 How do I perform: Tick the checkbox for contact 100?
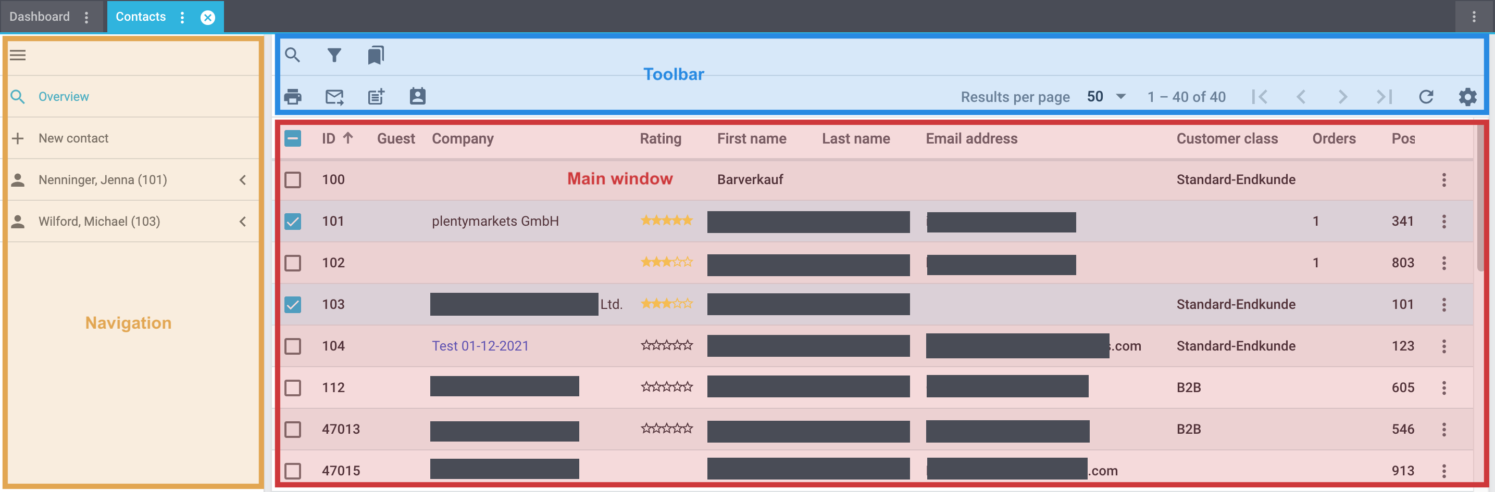pos(293,179)
